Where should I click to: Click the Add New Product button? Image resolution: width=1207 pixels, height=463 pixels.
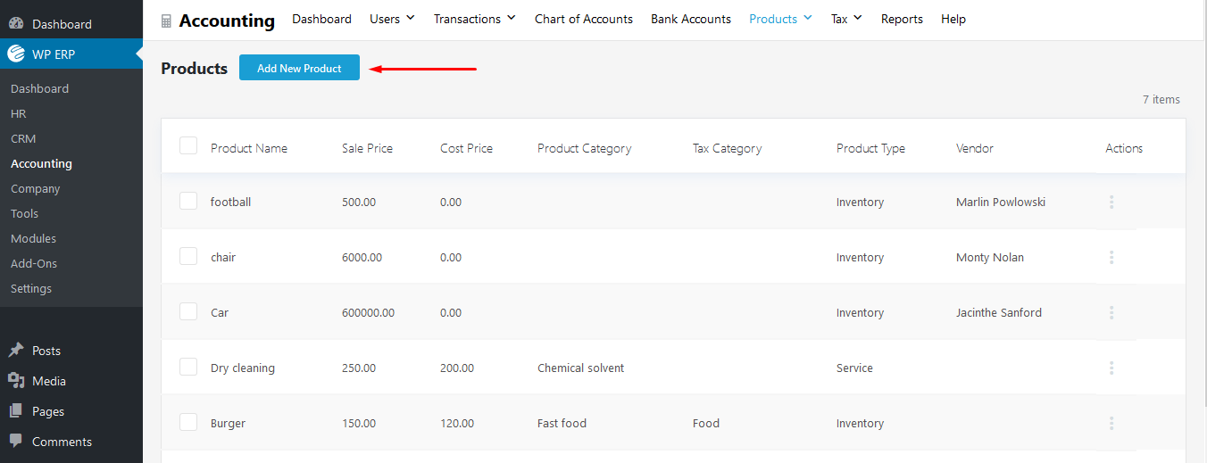point(299,68)
